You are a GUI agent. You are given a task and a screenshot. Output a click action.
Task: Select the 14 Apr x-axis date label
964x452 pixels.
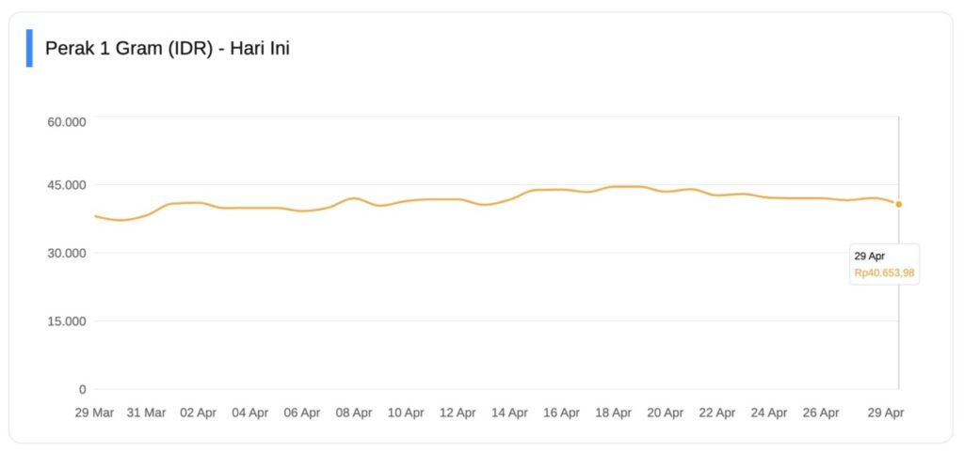[509, 413]
